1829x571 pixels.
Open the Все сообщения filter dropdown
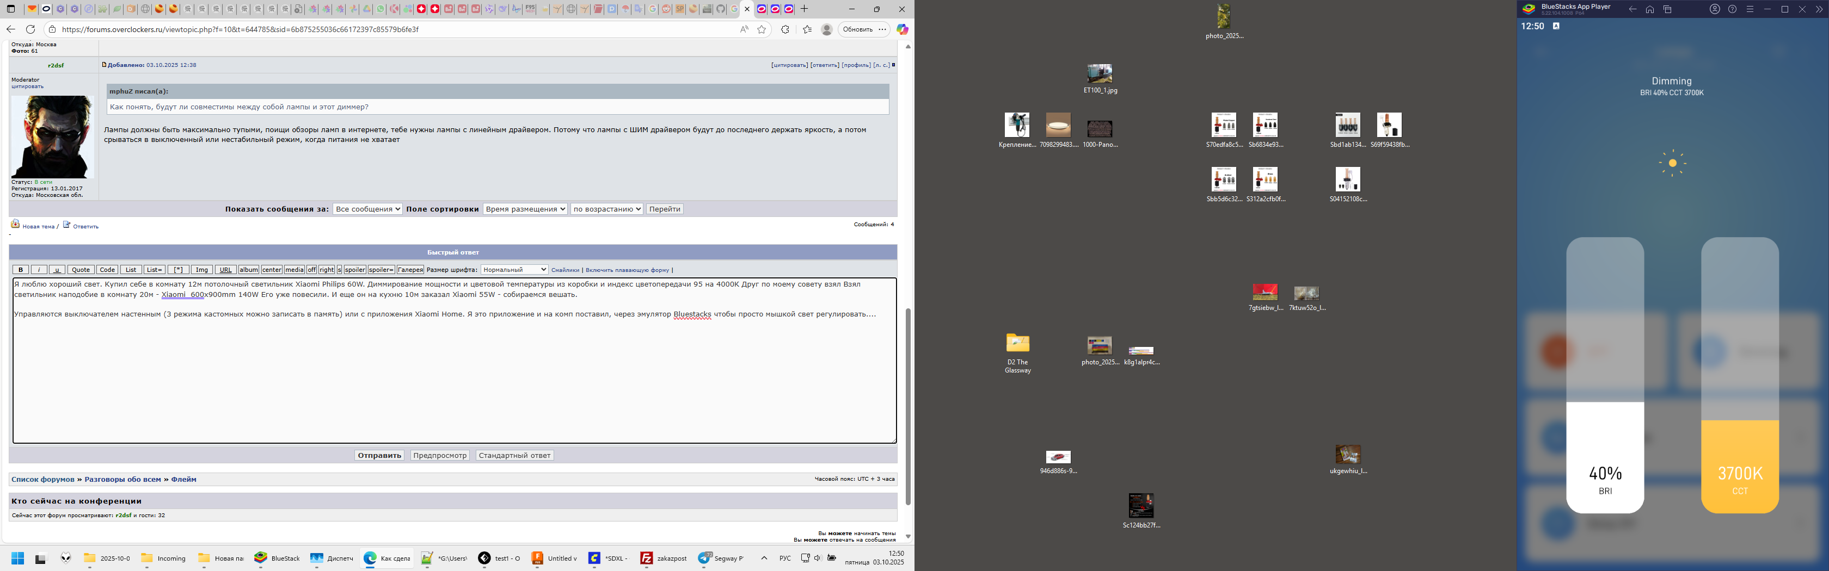pyautogui.click(x=368, y=209)
